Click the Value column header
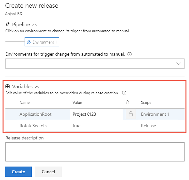The width and height of the screenshot is (189, 180). click(77, 103)
